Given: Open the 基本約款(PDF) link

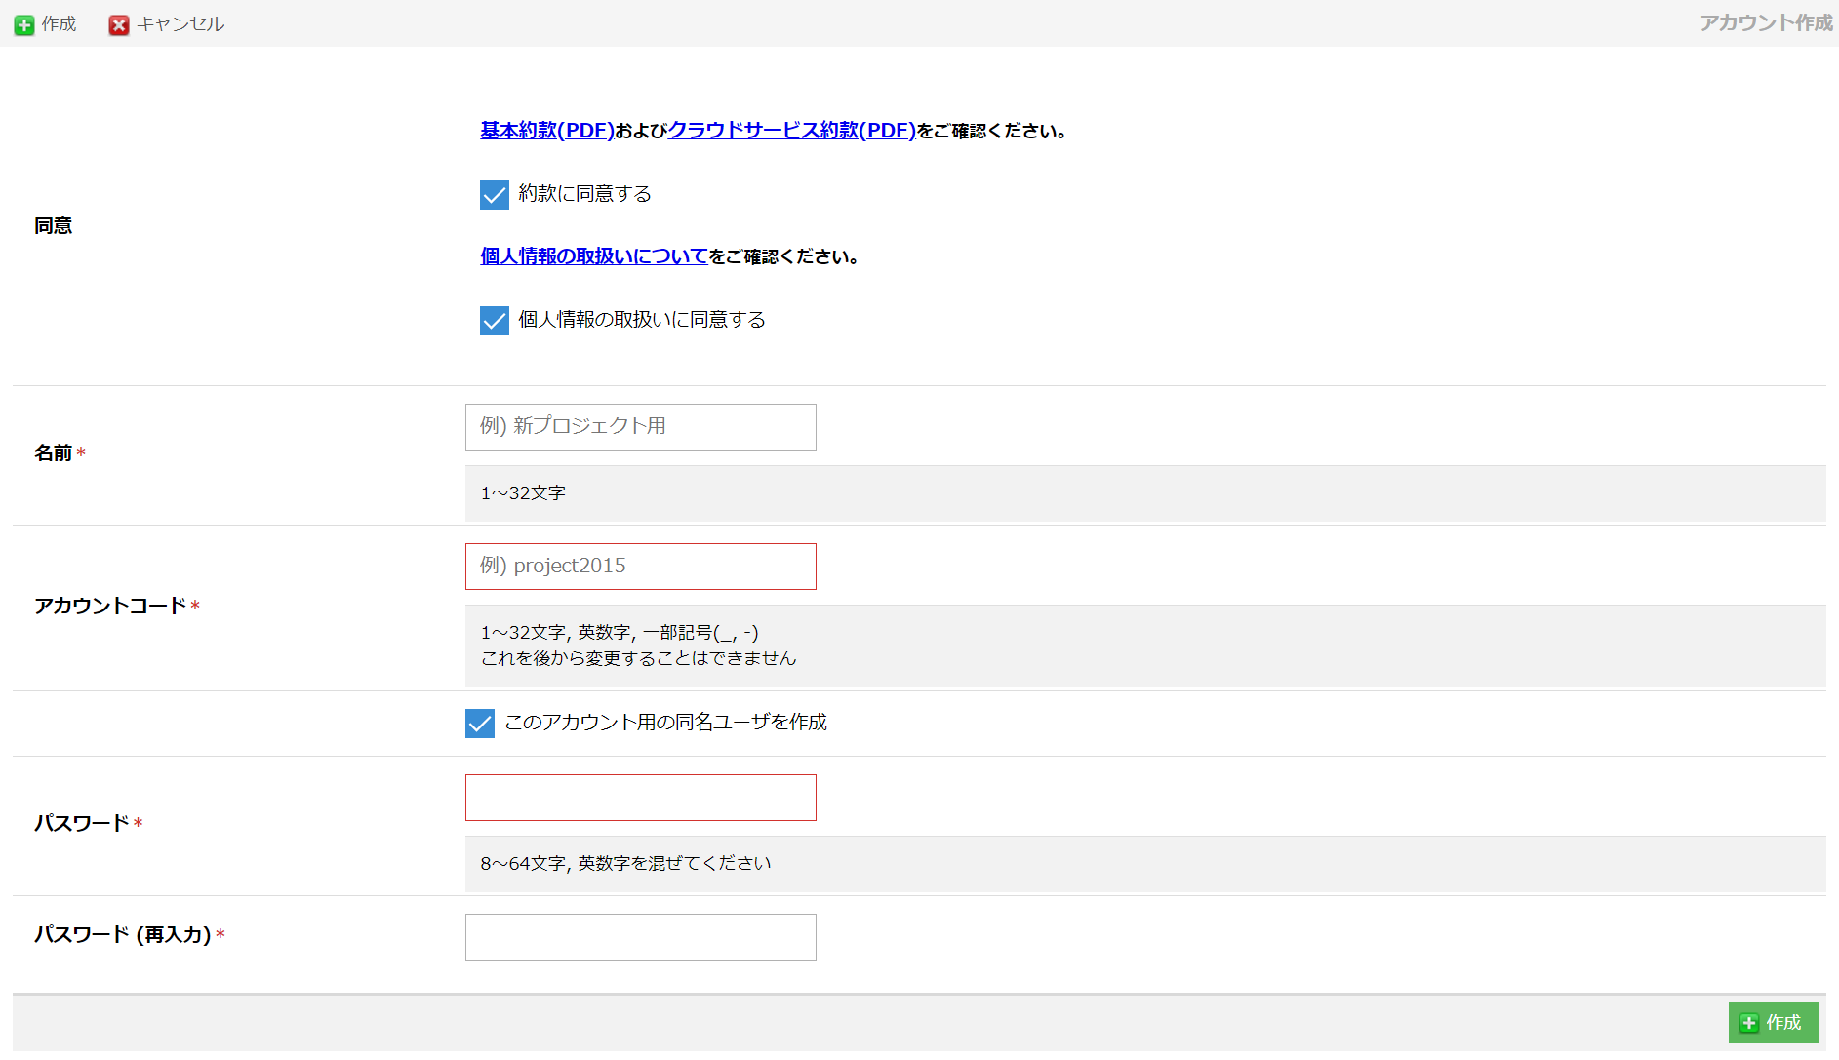Looking at the screenshot, I should [x=547, y=130].
